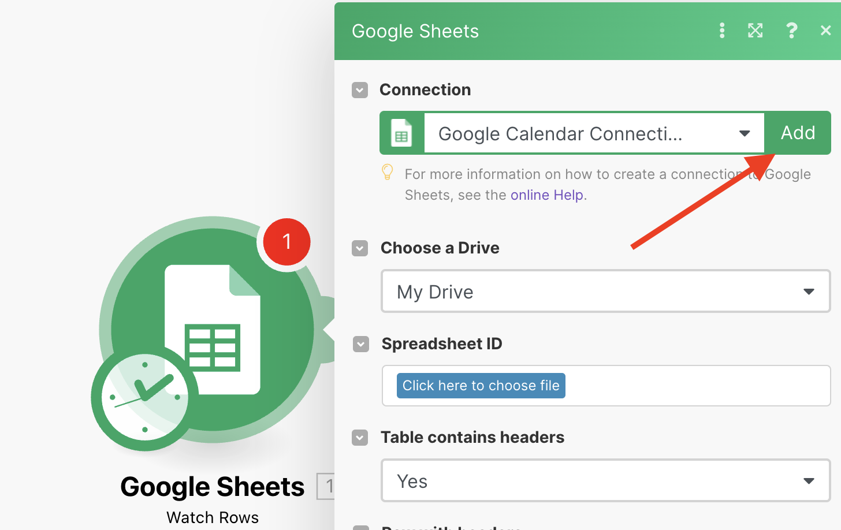Viewport: 841px width, 530px height.
Task: Click the lightbulb hint icon
Action: [388, 172]
